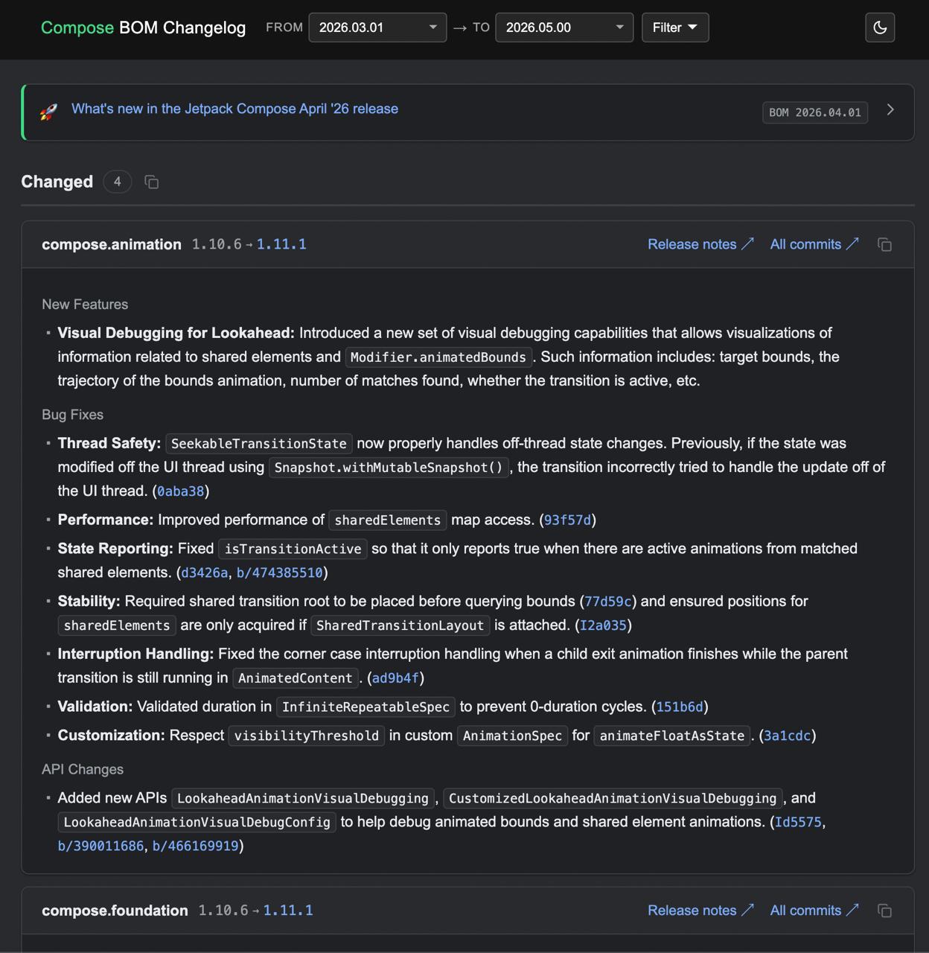The image size is (929, 953).
Task: Open commit 0aba38 link
Action: pos(180,491)
